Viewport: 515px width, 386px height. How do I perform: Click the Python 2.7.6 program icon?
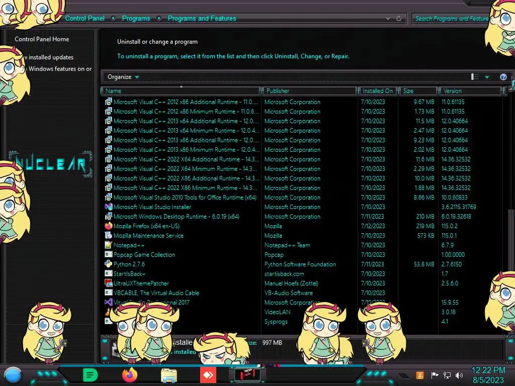click(109, 264)
